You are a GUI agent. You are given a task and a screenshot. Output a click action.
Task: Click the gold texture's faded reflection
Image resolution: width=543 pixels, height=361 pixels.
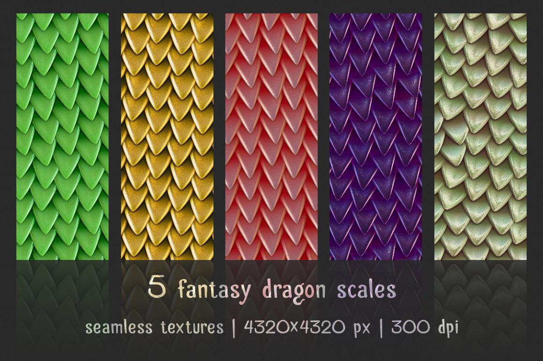167,304
